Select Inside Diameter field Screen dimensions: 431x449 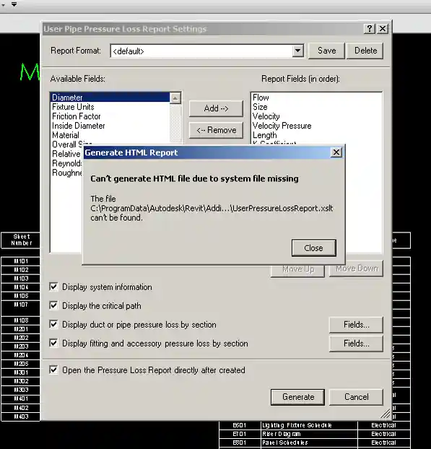[79, 126]
